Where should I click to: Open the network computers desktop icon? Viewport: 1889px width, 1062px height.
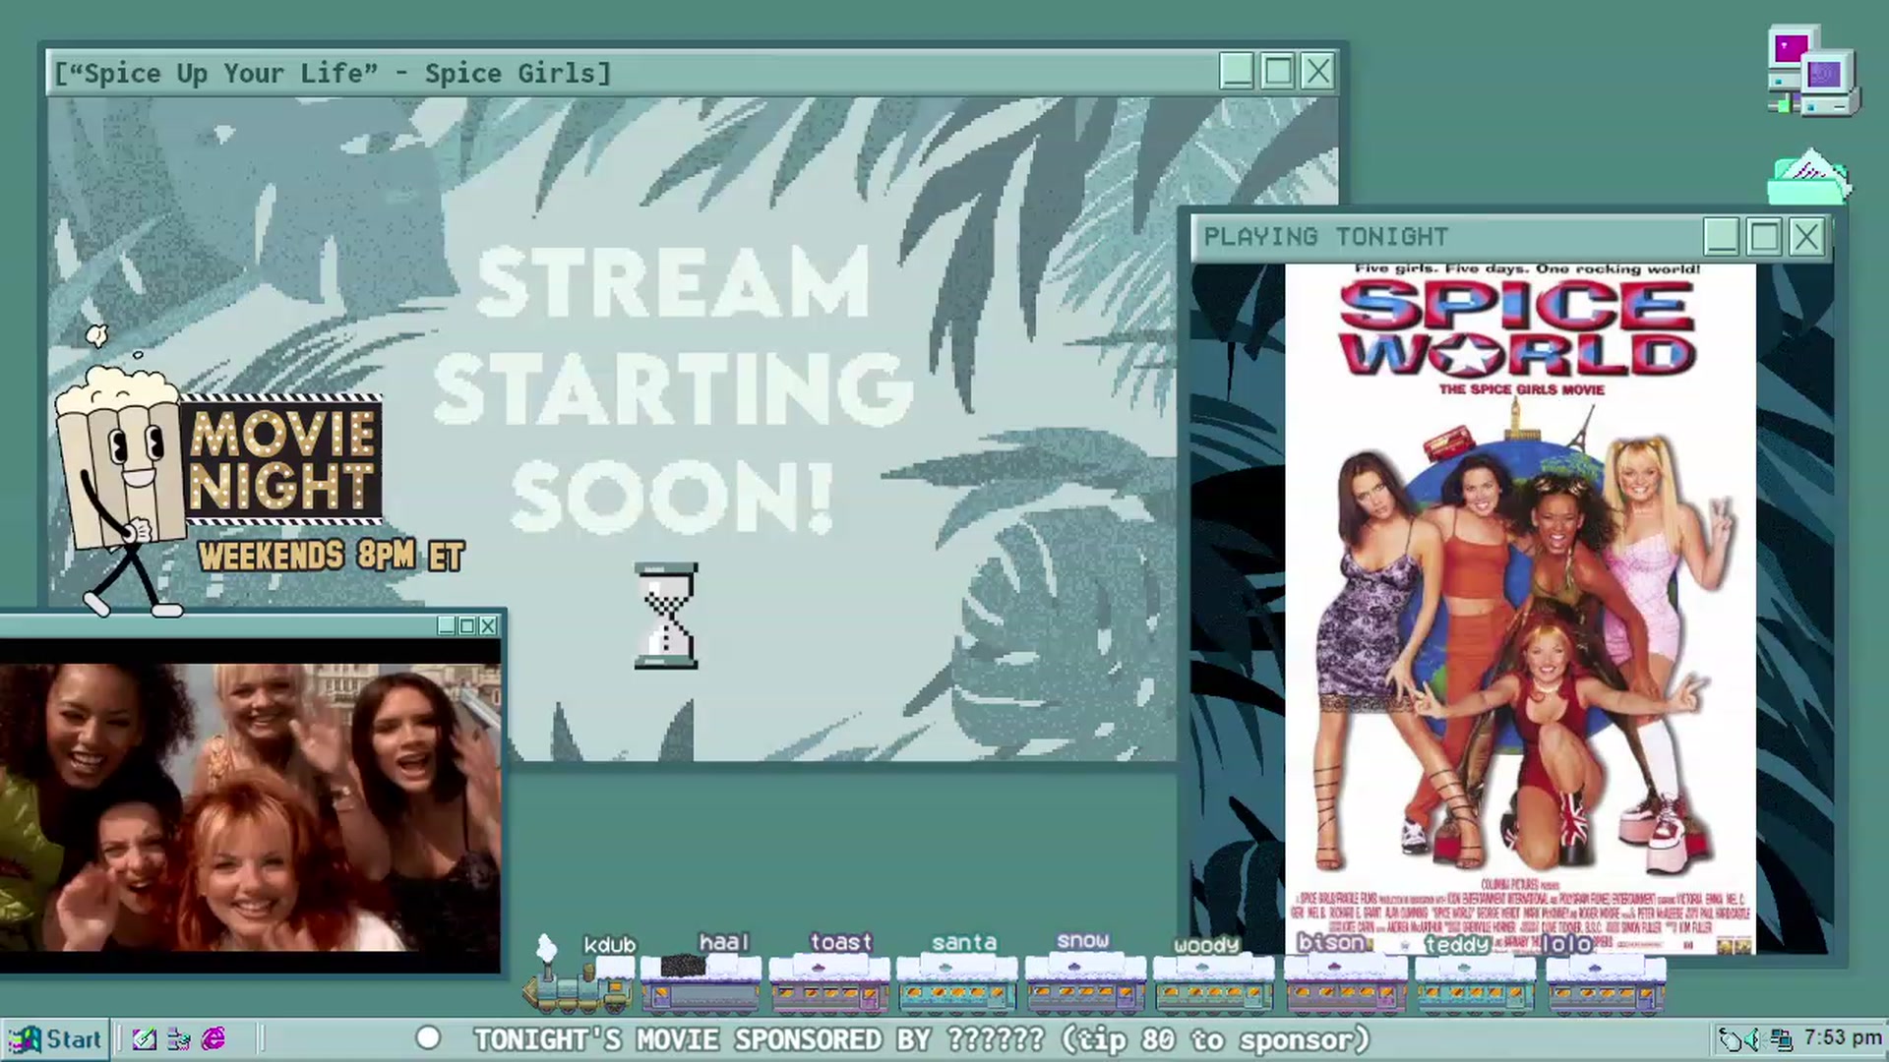tap(1813, 71)
